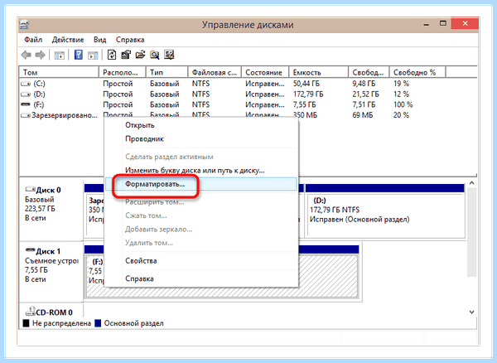Sort by the Свобод... column header

coord(369,72)
